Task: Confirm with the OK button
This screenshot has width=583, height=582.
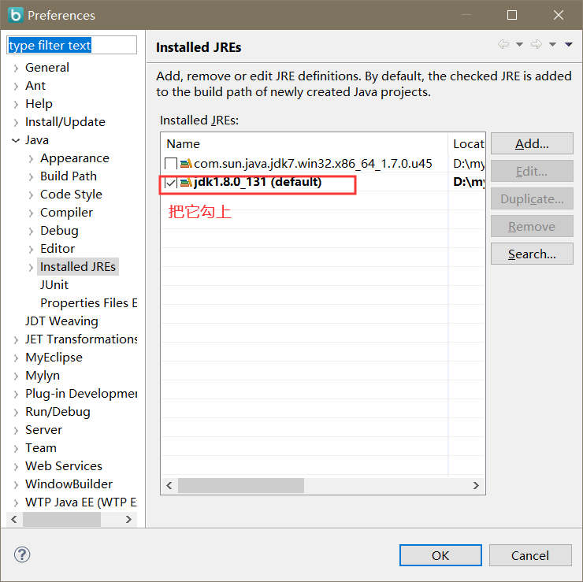Action: 440,555
